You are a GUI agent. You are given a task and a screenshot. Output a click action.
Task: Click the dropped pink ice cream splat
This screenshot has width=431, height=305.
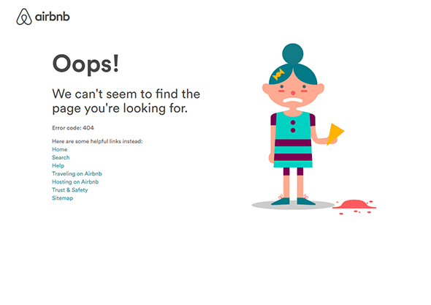(354, 206)
